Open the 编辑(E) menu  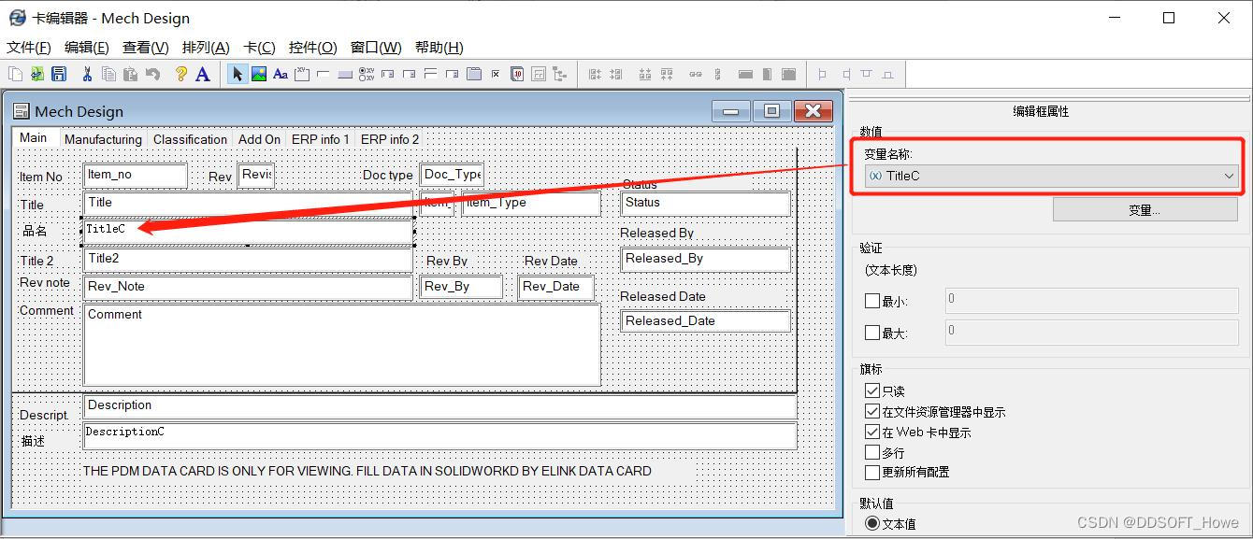tap(86, 47)
